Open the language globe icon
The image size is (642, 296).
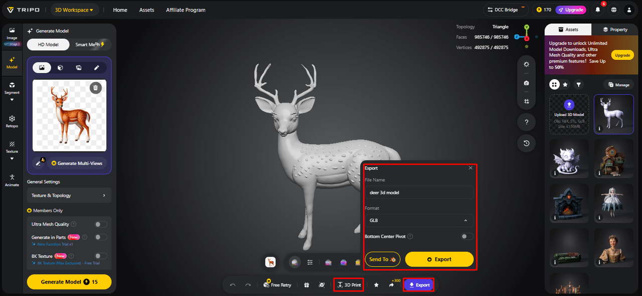(x=613, y=10)
